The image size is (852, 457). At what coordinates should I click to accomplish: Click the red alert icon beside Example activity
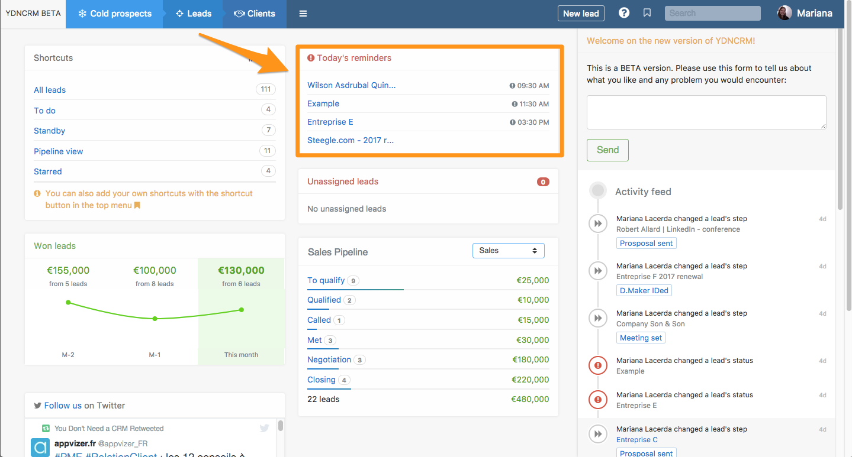click(598, 365)
